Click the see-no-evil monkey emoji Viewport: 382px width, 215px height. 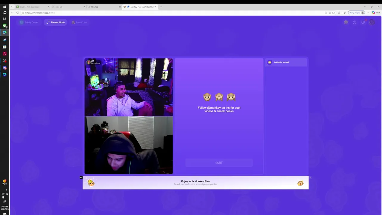[219, 97]
